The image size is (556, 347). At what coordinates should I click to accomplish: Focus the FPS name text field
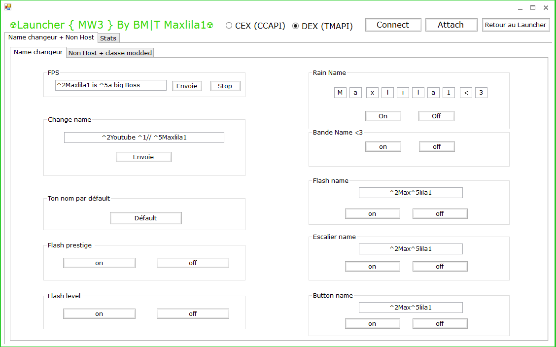(110, 85)
